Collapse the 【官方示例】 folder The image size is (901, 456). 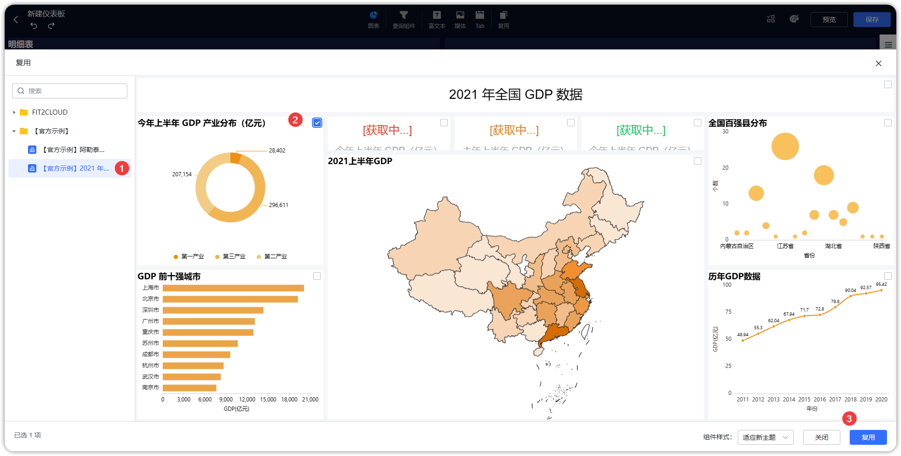tap(14, 131)
